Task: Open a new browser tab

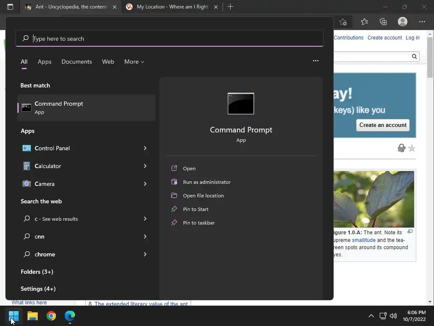Action: [x=230, y=7]
